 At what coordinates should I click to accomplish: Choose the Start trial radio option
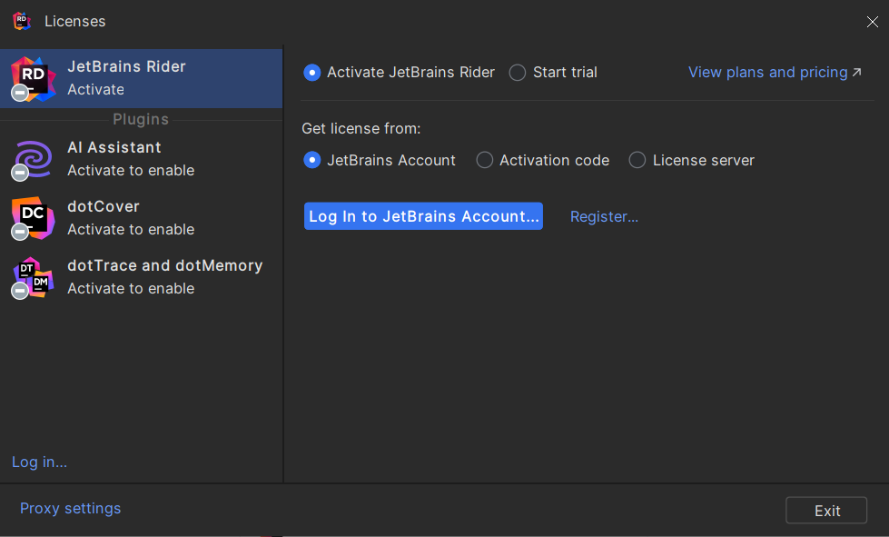tap(518, 73)
